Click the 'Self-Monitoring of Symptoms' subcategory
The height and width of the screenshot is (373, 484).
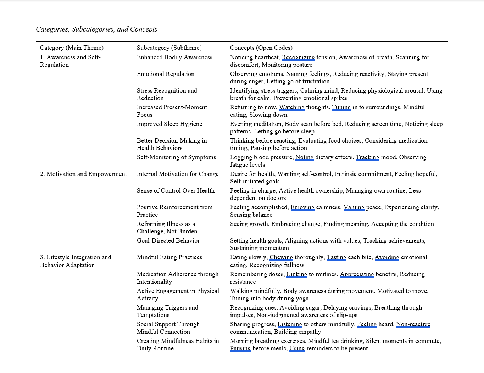point(176,157)
